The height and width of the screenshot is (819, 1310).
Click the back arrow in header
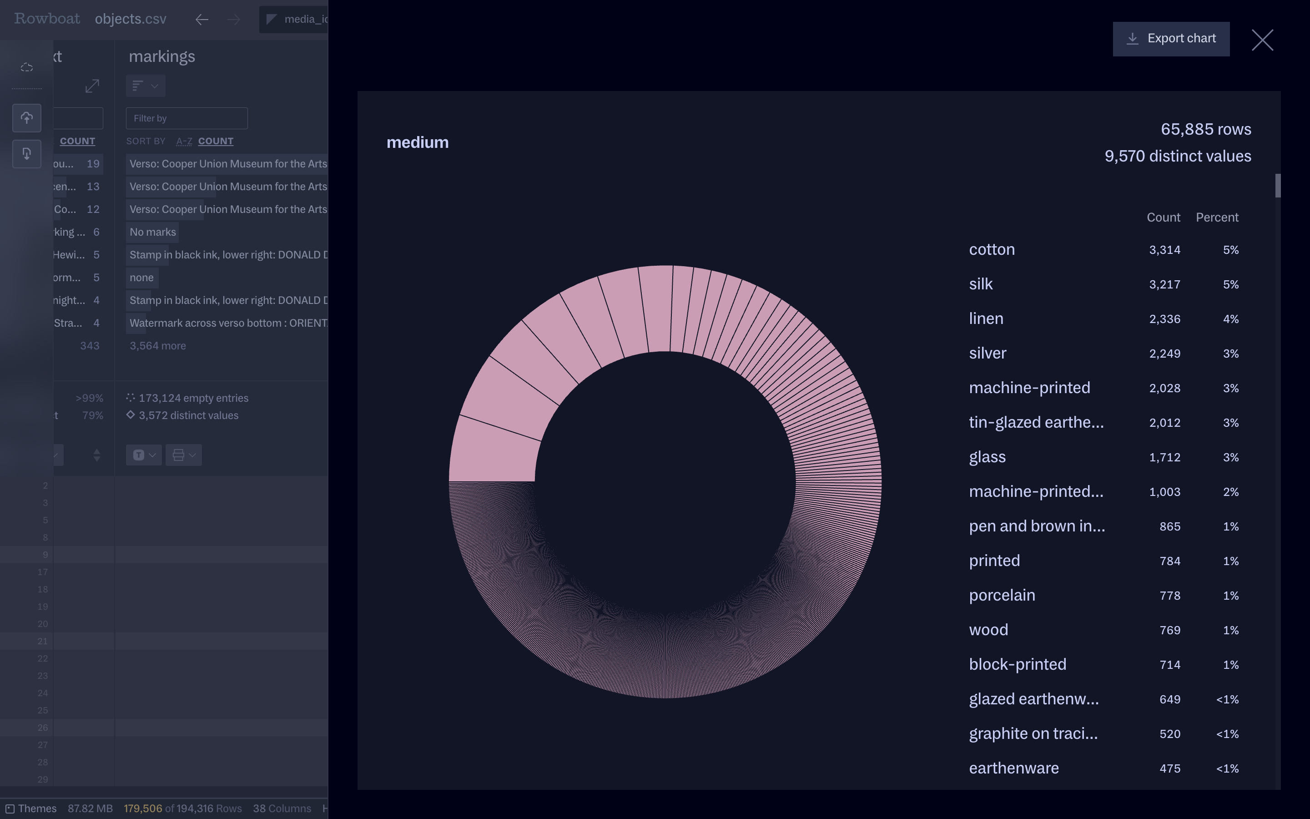pos(202,20)
